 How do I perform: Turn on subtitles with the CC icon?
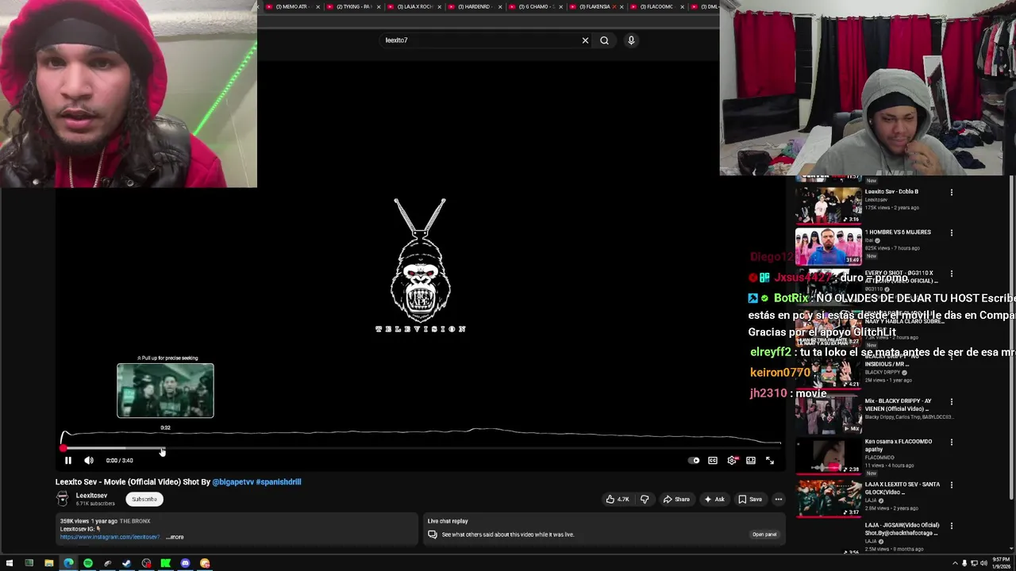click(713, 460)
